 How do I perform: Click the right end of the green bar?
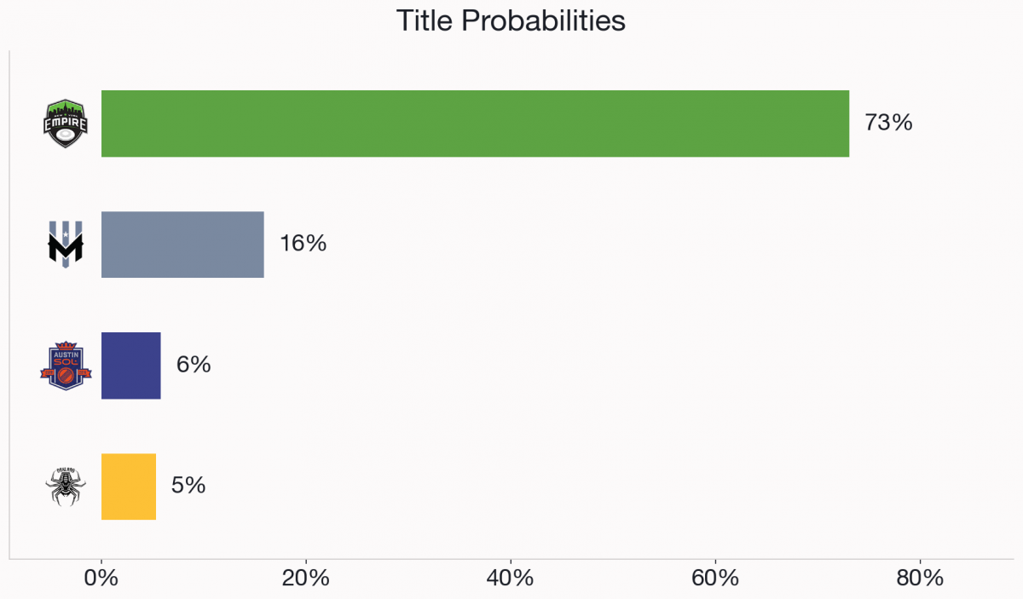click(847, 124)
